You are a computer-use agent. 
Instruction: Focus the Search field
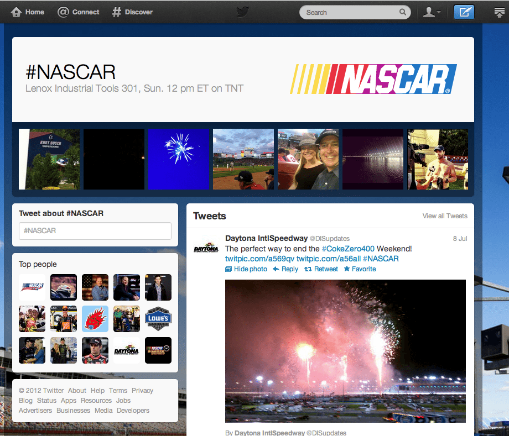355,12
